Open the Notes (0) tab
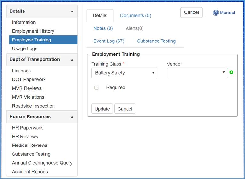The image size is (245, 179). (x=103, y=28)
